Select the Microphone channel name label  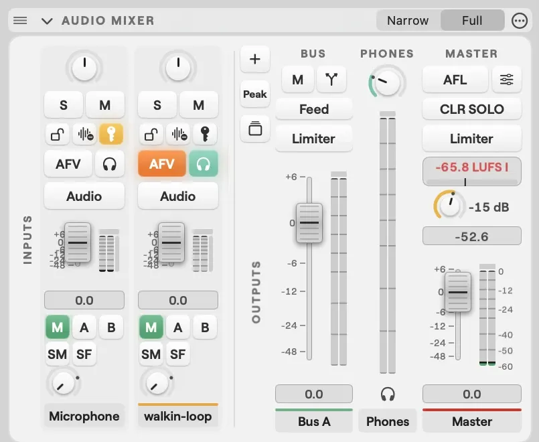pyautogui.click(x=84, y=417)
